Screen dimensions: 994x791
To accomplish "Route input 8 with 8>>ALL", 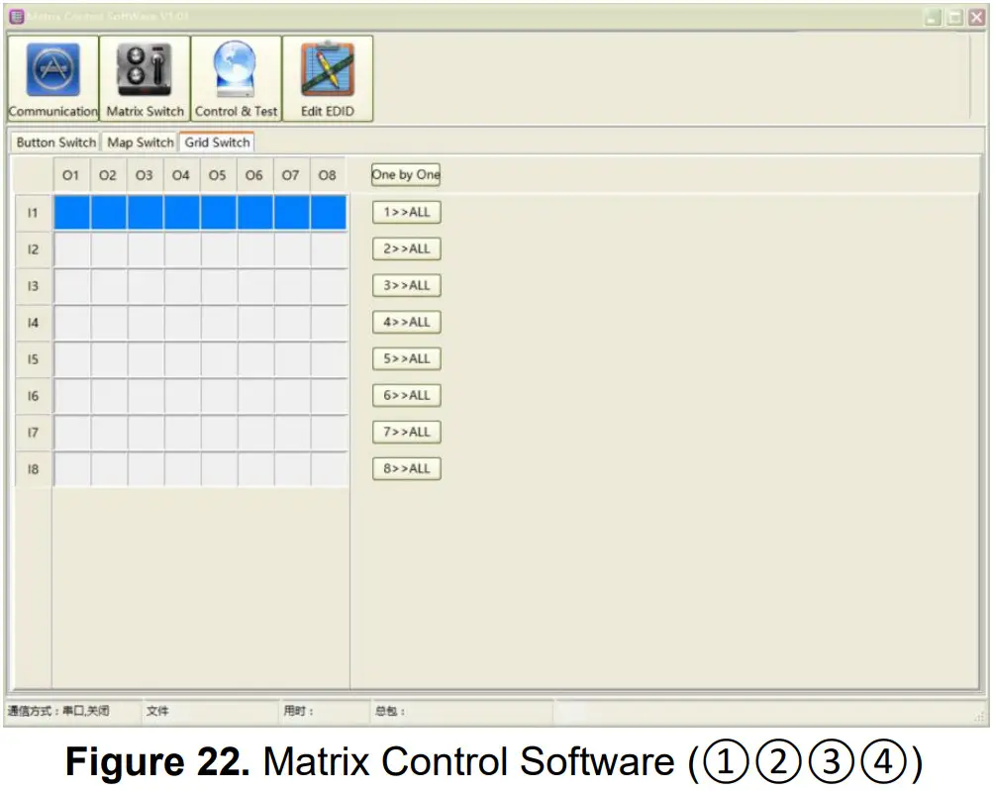I will tap(406, 469).
